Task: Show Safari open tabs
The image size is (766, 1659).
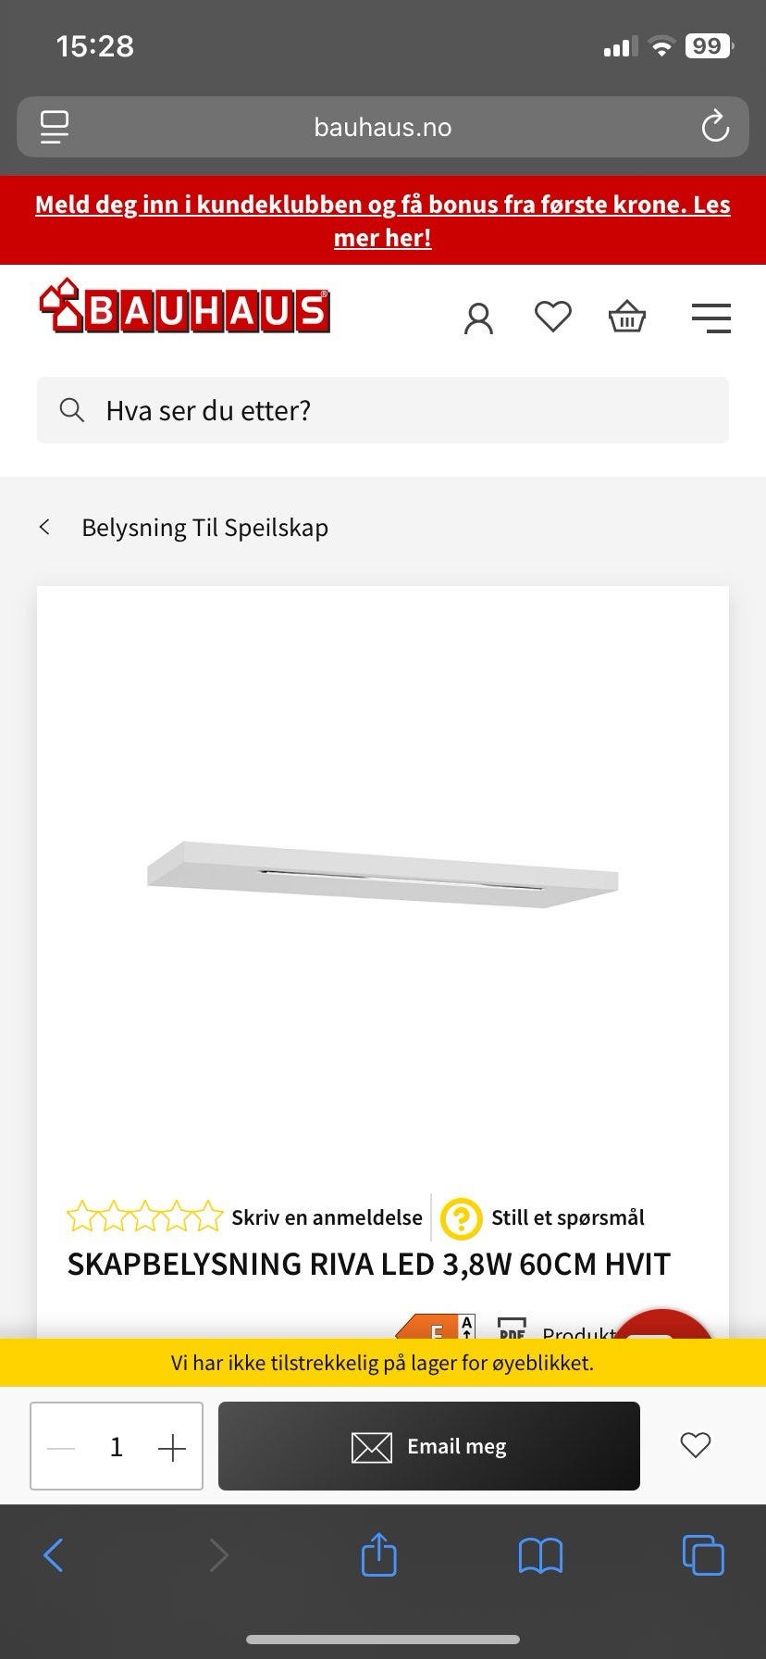Action: (x=702, y=1554)
